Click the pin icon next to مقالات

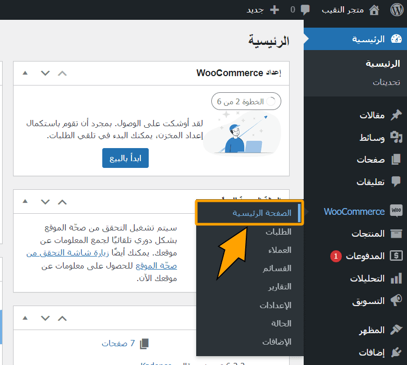396,115
